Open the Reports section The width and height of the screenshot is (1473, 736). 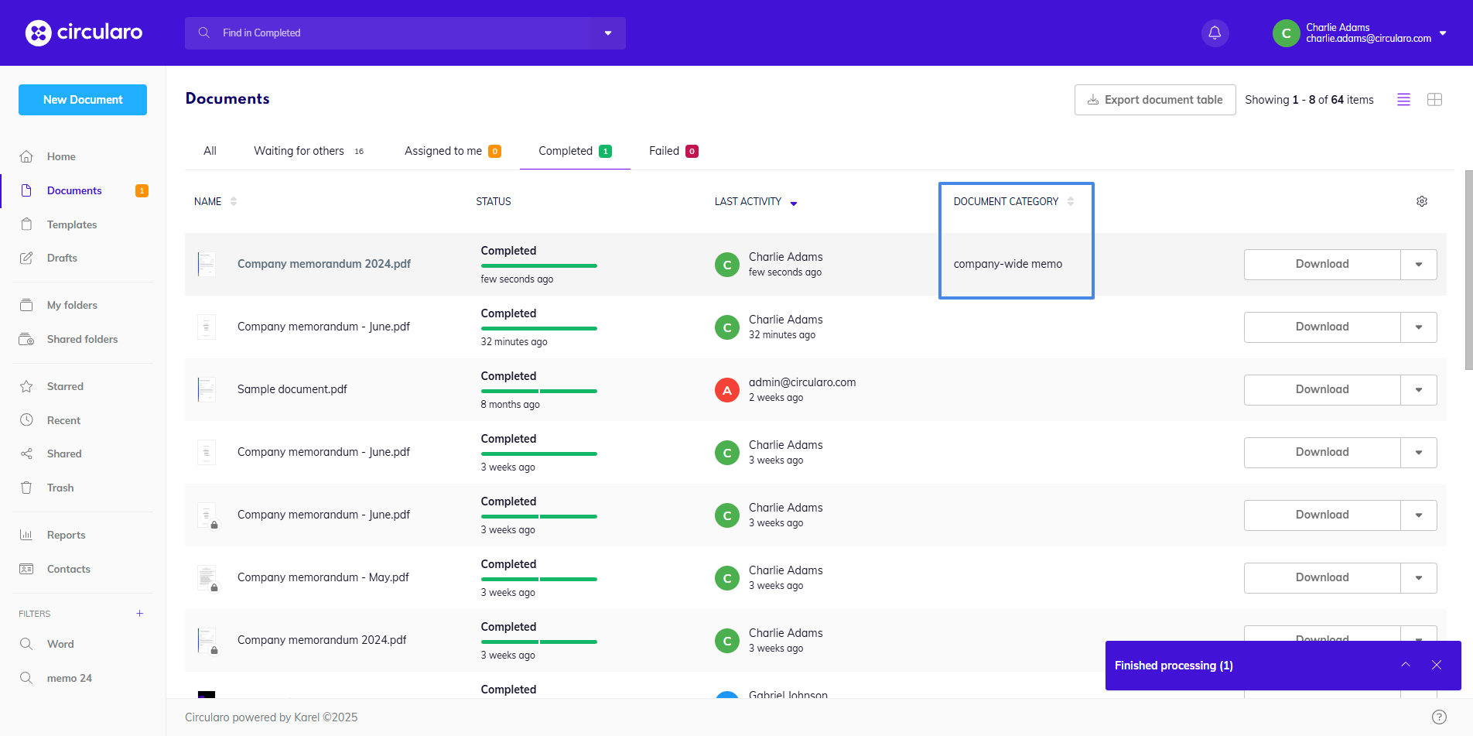pos(66,535)
